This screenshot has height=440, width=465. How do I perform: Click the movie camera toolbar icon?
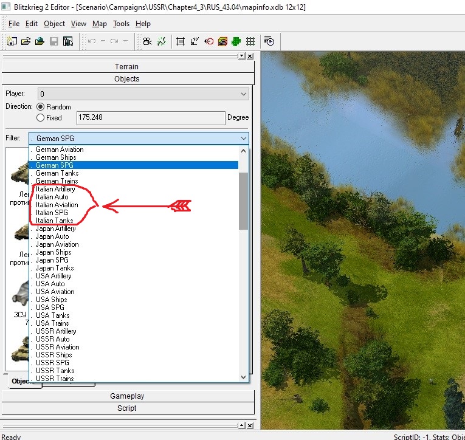point(147,41)
